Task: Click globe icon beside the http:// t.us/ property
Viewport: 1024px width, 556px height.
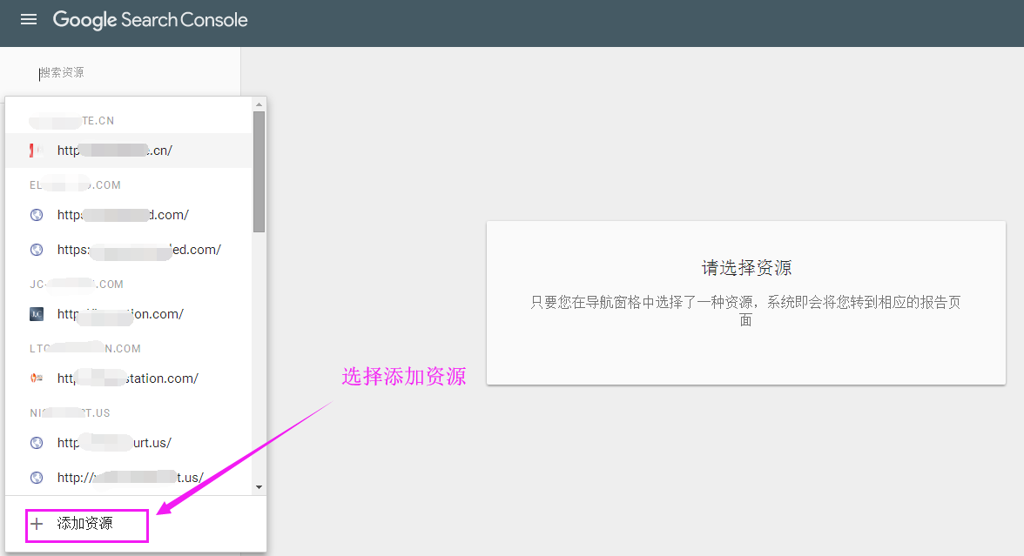Action: (x=37, y=478)
